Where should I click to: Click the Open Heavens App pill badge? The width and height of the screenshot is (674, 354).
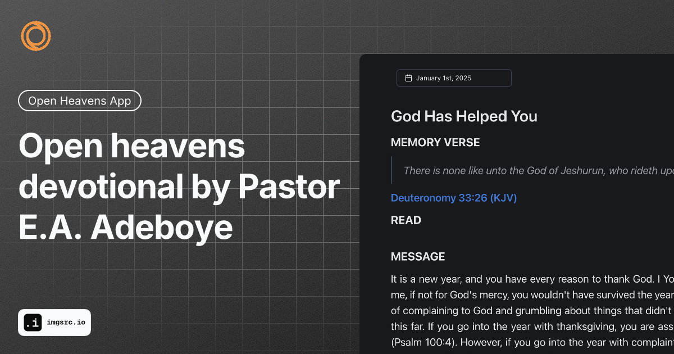click(80, 101)
